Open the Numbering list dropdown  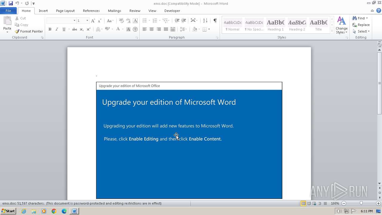pos(160,21)
